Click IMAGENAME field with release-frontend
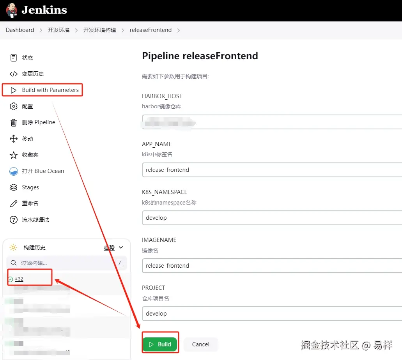402x360 pixels. [x=272, y=266]
